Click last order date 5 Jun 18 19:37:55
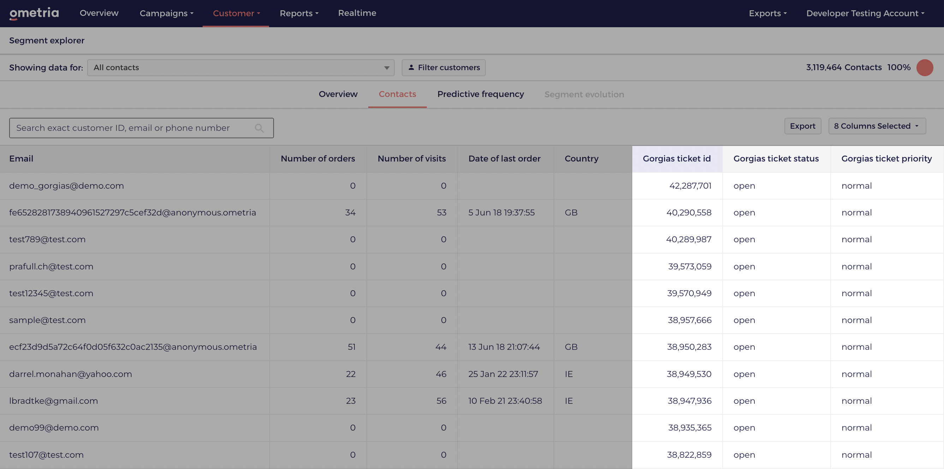This screenshot has height=469, width=944. click(501, 212)
